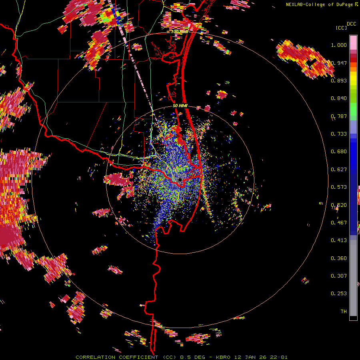The height and width of the screenshot is (360, 360).
Task: Click the black radar site marker
Action: (x=180, y=180)
